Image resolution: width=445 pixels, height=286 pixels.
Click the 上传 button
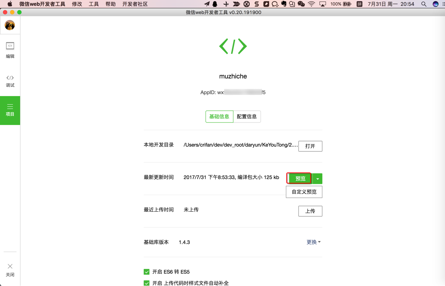pyautogui.click(x=310, y=211)
